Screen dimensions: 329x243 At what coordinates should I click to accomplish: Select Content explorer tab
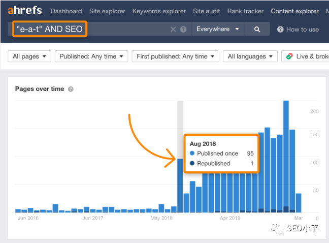click(294, 11)
